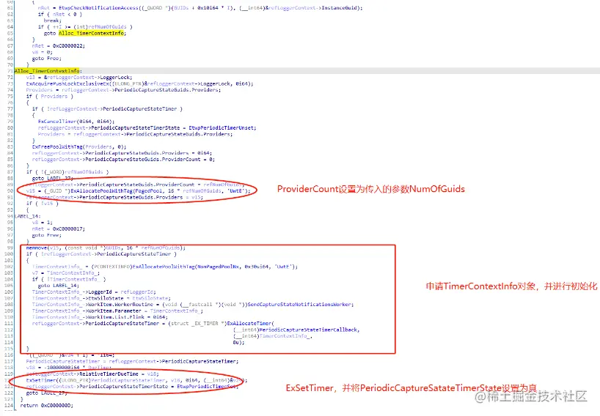Click the 'break;' statement on line 63
This screenshot has height=416, width=600.
[x=52, y=21]
